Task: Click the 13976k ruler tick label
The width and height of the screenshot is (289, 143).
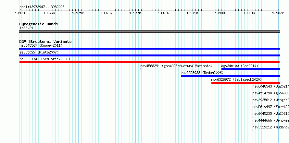Action: click(107, 13)
